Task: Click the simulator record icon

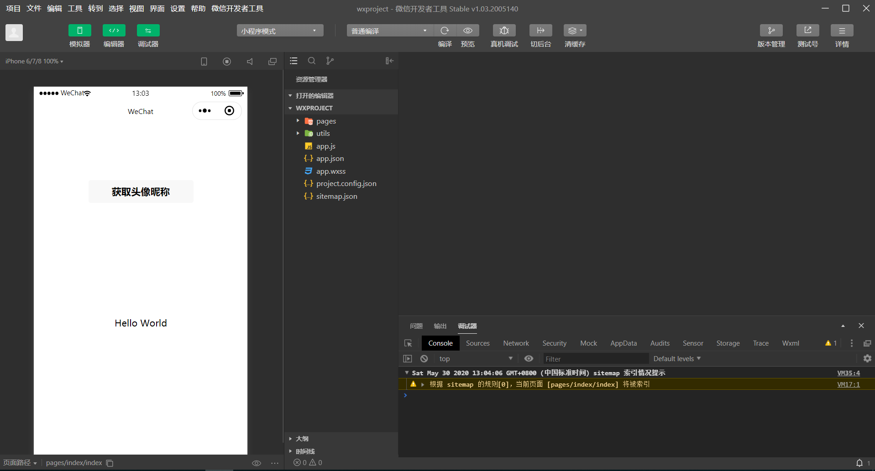Action: [227, 61]
